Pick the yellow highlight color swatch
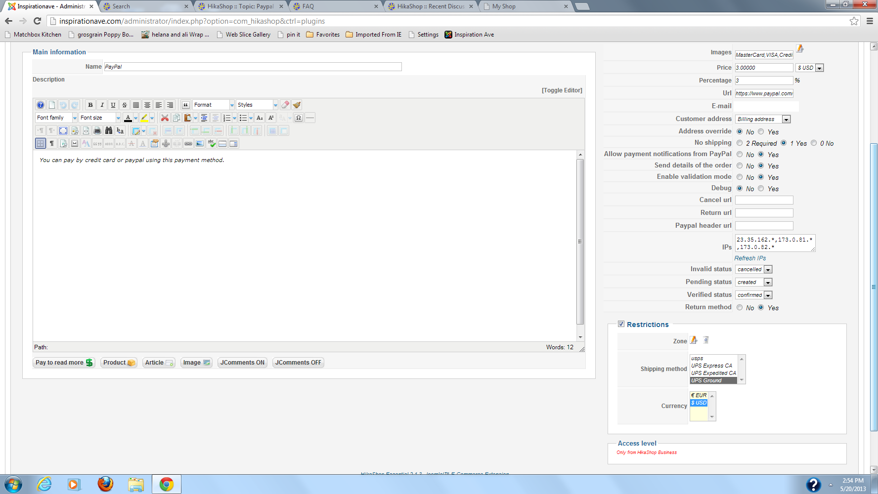The width and height of the screenshot is (878, 494). tap(144, 118)
